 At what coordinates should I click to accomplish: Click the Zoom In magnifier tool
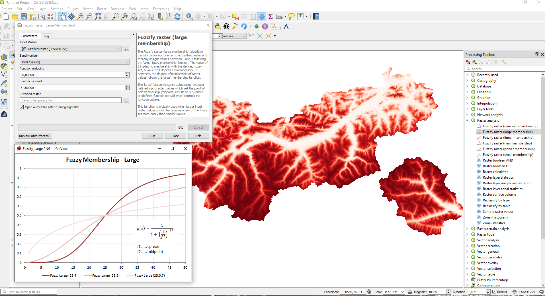point(80,17)
